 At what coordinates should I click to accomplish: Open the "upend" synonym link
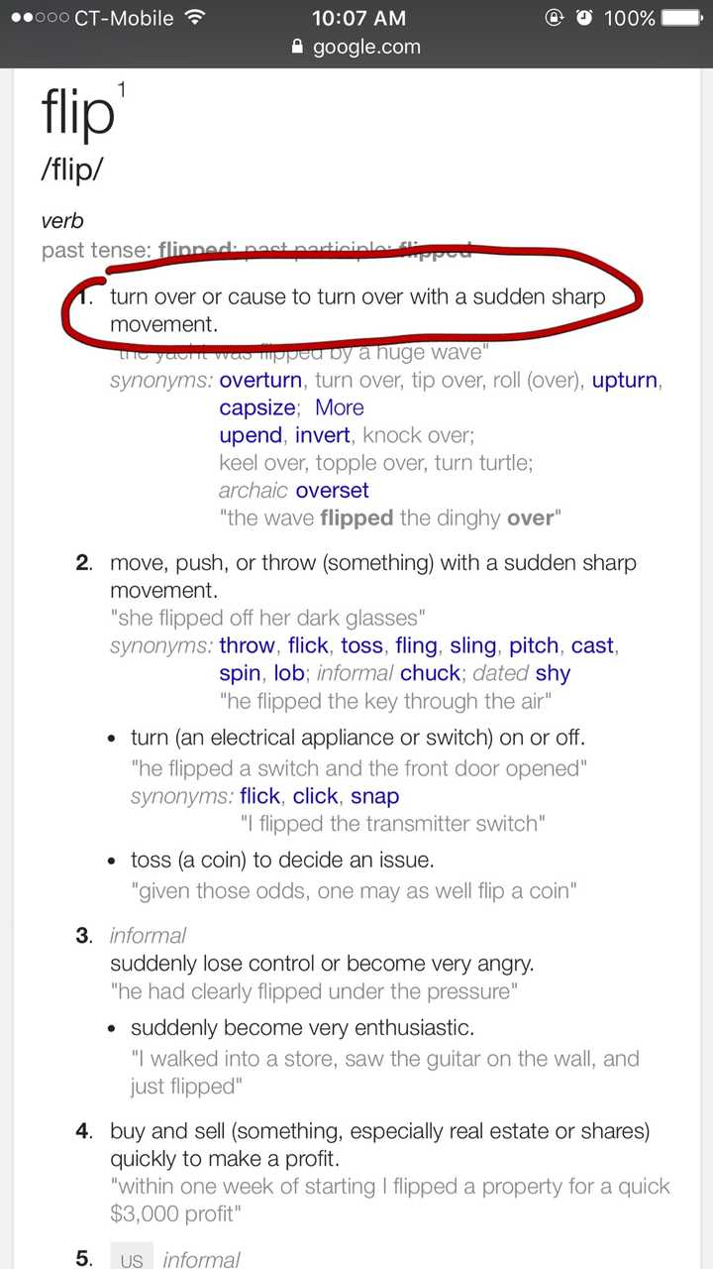click(x=251, y=435)
